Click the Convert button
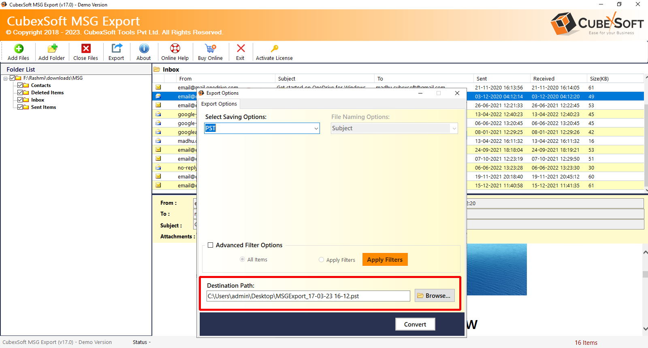Viewport: 648px width, 348px height. click(415, 324)
